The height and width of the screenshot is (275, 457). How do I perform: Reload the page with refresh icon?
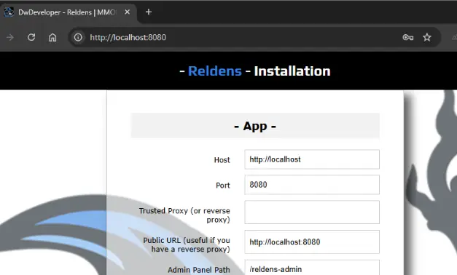[31, 37]
